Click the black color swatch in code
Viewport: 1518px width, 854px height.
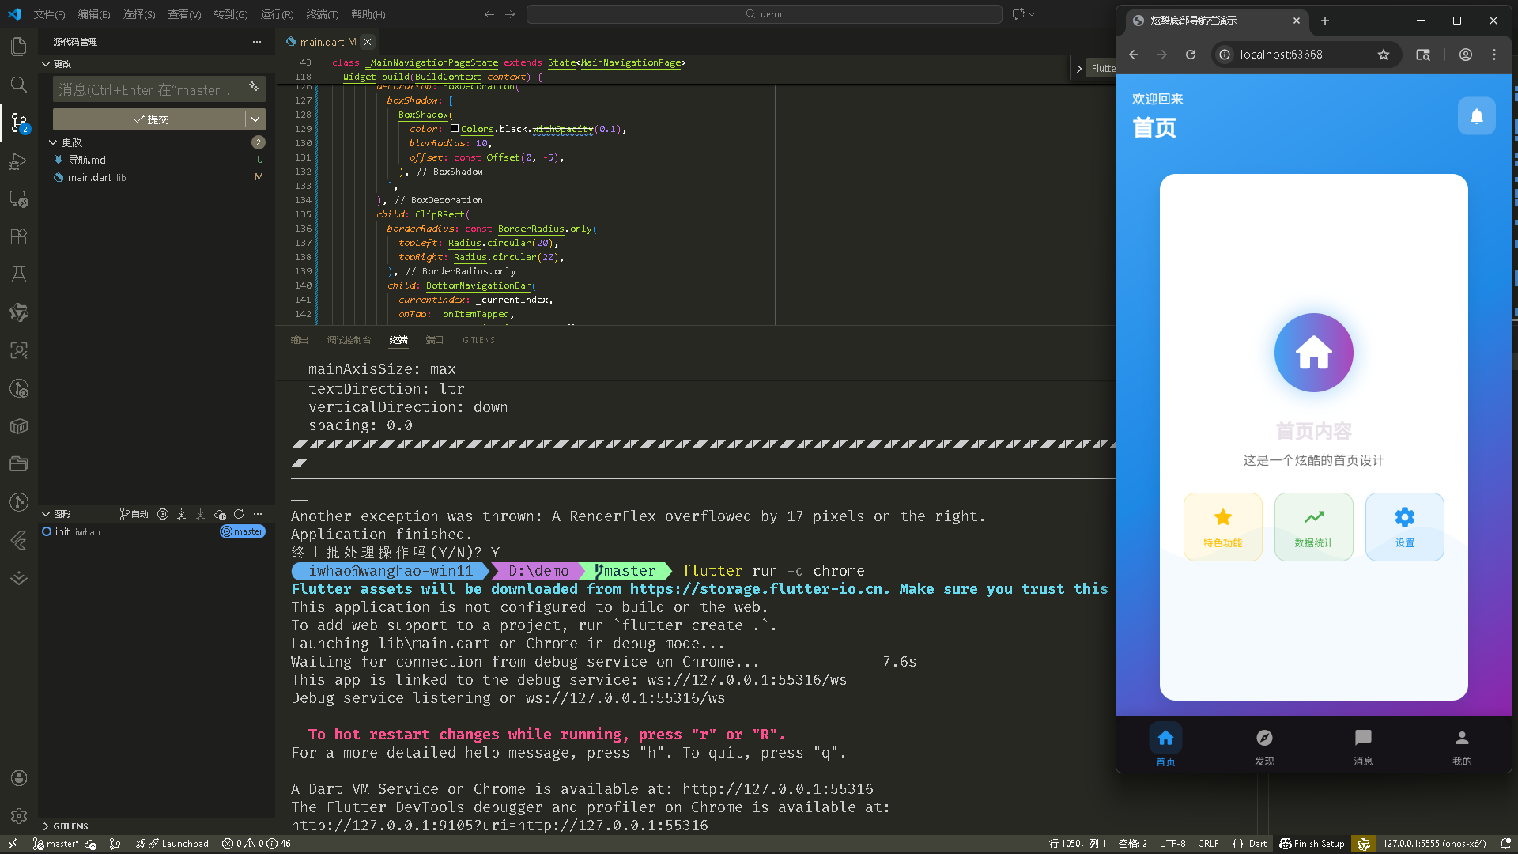455,129
